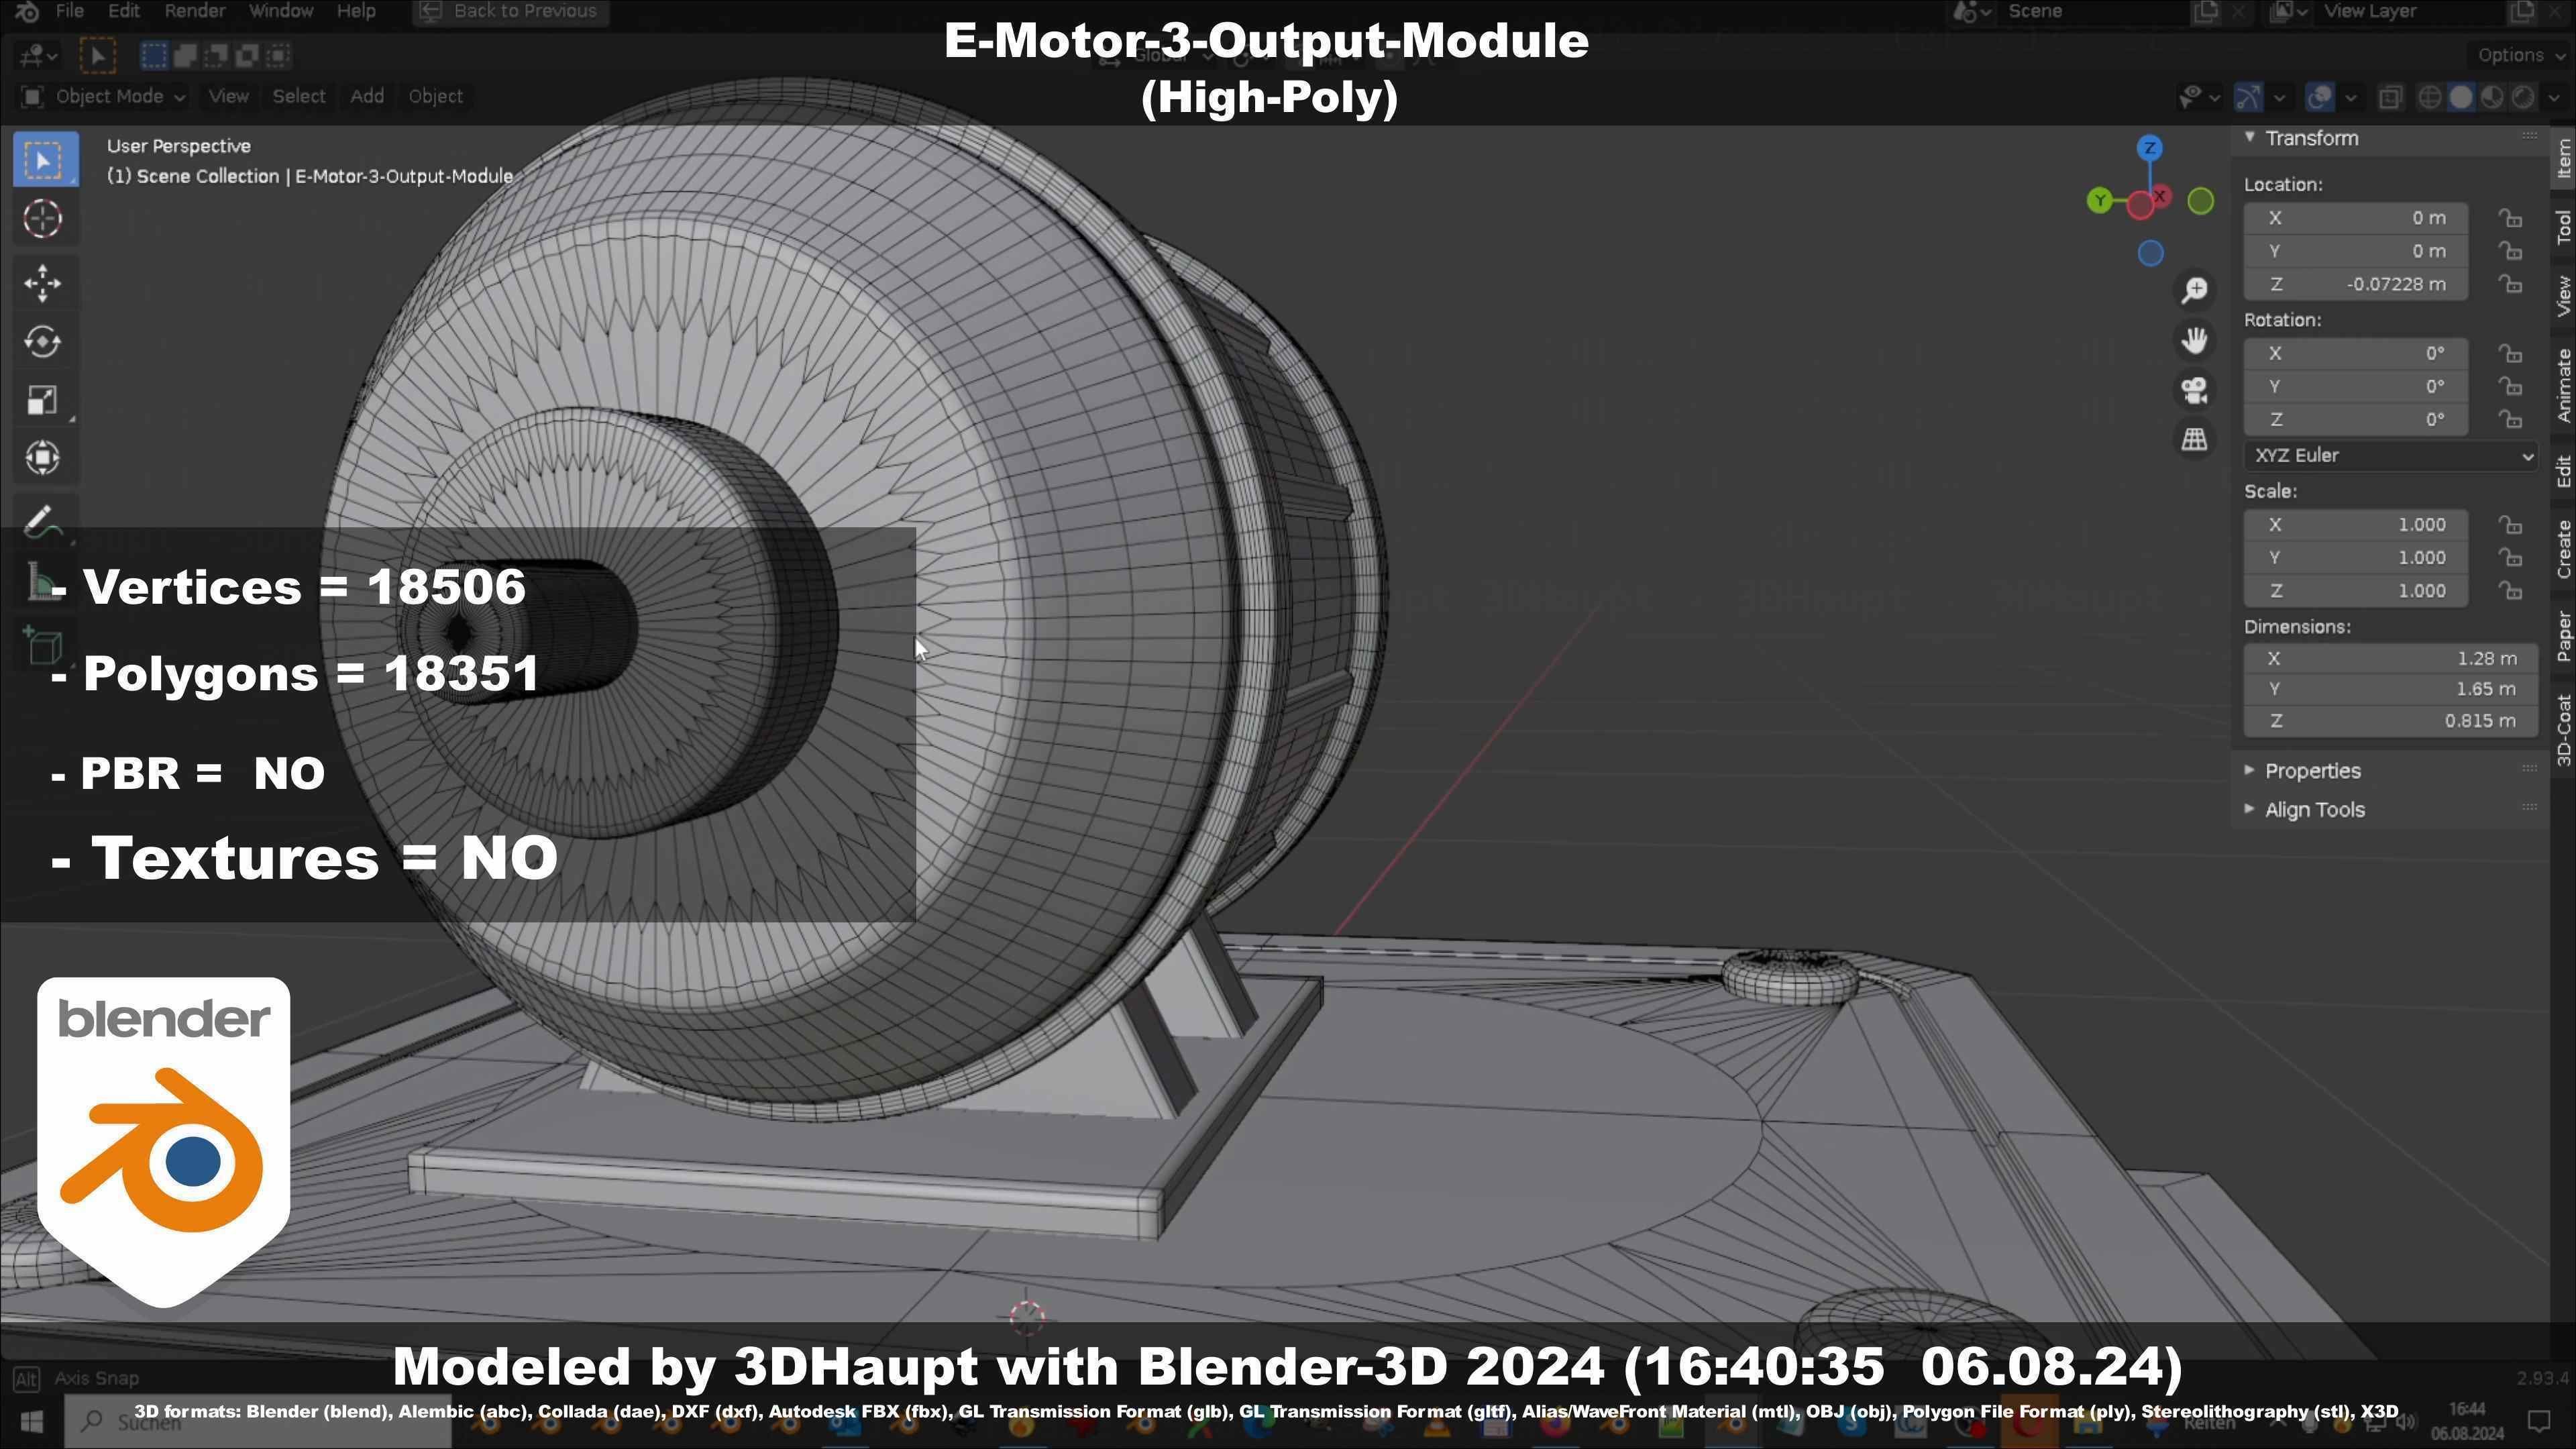The image size is (2576, 1449).
Task: Click the green Y axis gizmo
Action: tap(2100, 201)
